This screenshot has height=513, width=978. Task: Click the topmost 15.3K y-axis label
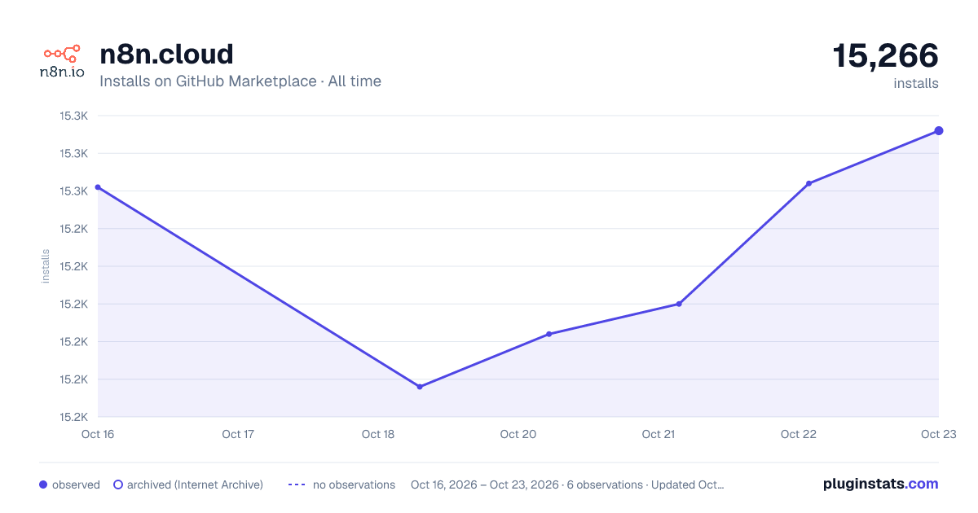click(73, 116)
